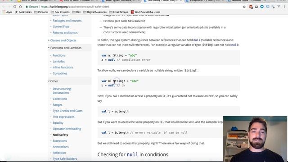Open the Exceptions sidebar page
Viewport: 288px width, 162px height.
point(60,141)
